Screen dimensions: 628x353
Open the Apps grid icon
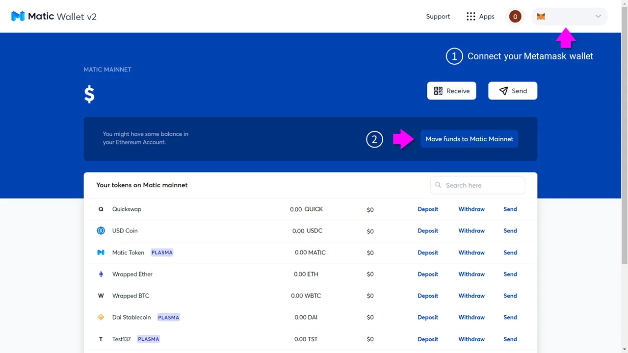point(471,17)
